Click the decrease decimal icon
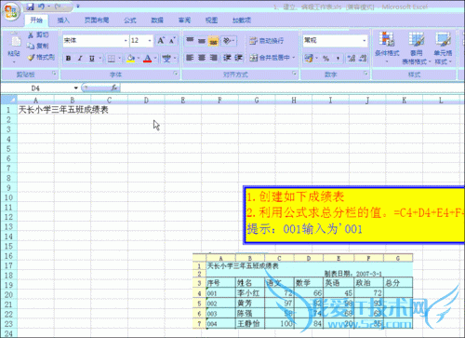Image resolution: width=465 pixels, height=338 pixels. pyautogui.click(x=363, y=58)
